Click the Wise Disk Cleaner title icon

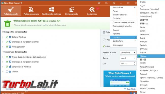click(3, 3)
